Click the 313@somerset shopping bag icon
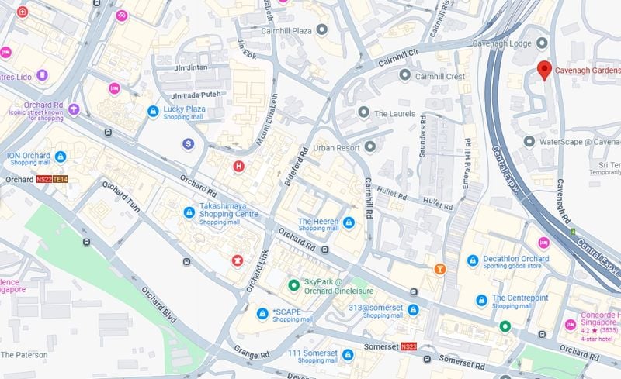The width and height of the screenshot is (621, 379). [x=413, y=310]
